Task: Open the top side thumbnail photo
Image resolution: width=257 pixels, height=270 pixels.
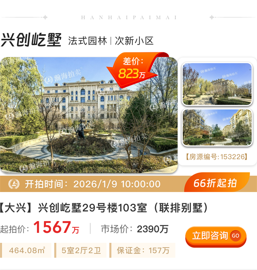Action: [217, 84]
